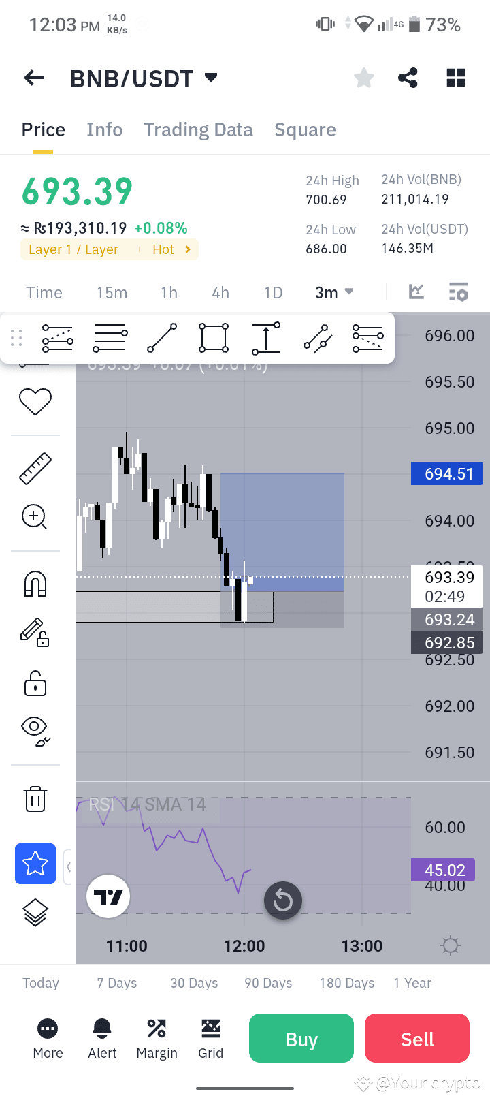Expand the Hot label next to Layer 1
The height and width of the screenshot is (1098, 490).
(x=169, y=249)
